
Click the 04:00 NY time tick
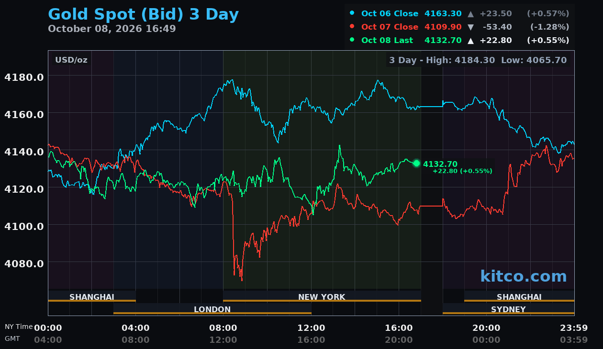(x=135, y=328)
